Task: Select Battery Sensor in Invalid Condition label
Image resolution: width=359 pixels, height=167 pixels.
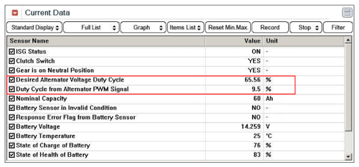Action: (x=67, y=108)
